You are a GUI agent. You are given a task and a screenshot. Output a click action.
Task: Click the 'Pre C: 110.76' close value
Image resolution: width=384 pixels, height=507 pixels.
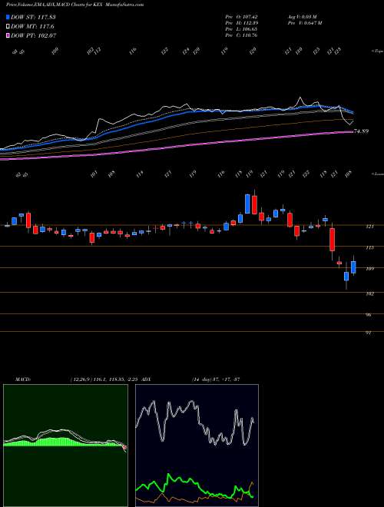241,35
